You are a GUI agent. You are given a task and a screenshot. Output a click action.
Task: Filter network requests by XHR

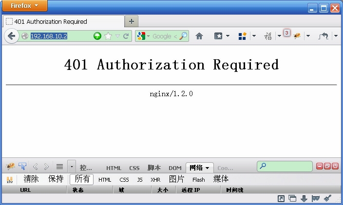tap(155, 180)
